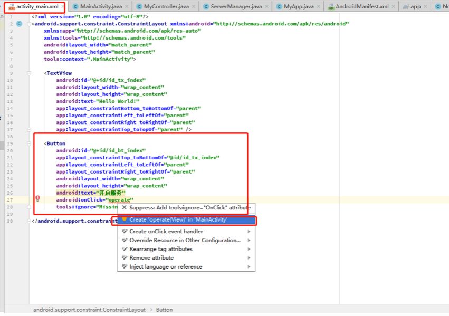Viewport: 449px width, 316px height.
Task: Expand submenu arrow for Rearrange tag attributes
Action: (249, 249)
